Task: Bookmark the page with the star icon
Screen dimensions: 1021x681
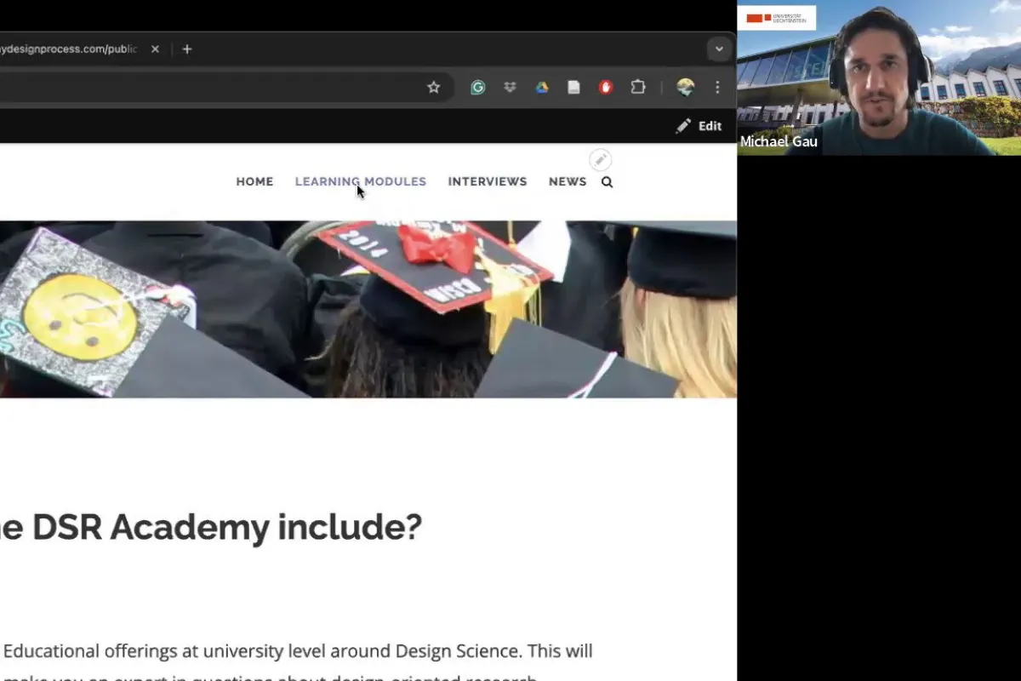Action: [434, 87]
